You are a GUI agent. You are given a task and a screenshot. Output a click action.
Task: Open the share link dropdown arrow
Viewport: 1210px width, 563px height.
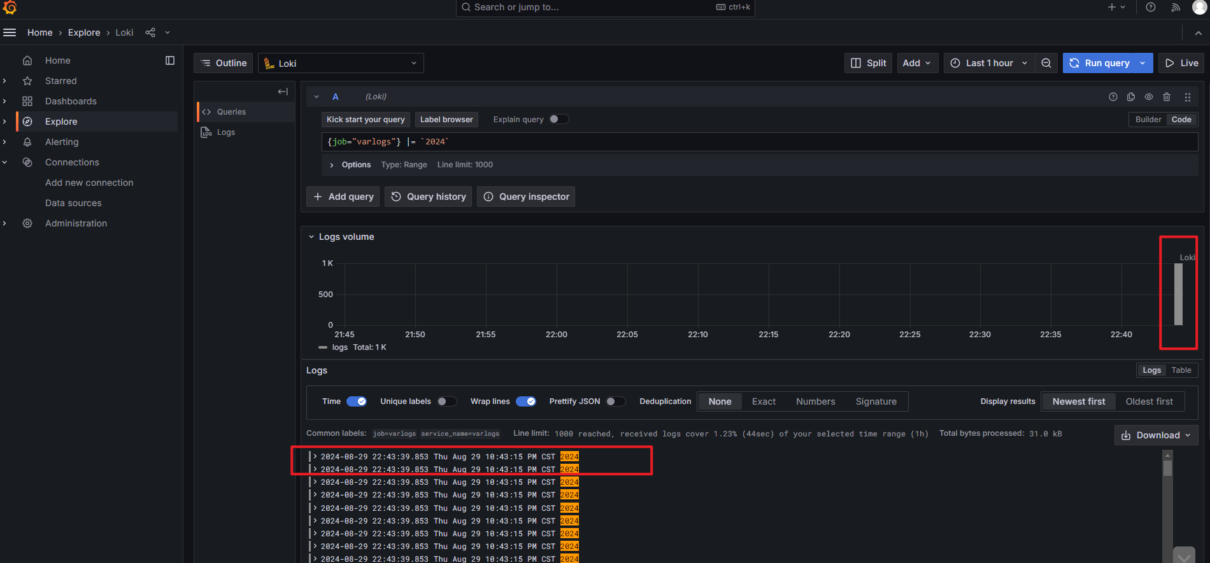(167, 32)
